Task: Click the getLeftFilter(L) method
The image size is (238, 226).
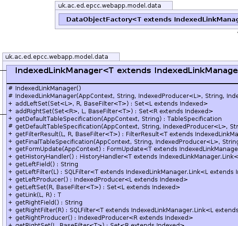Action: click(123, 172)
